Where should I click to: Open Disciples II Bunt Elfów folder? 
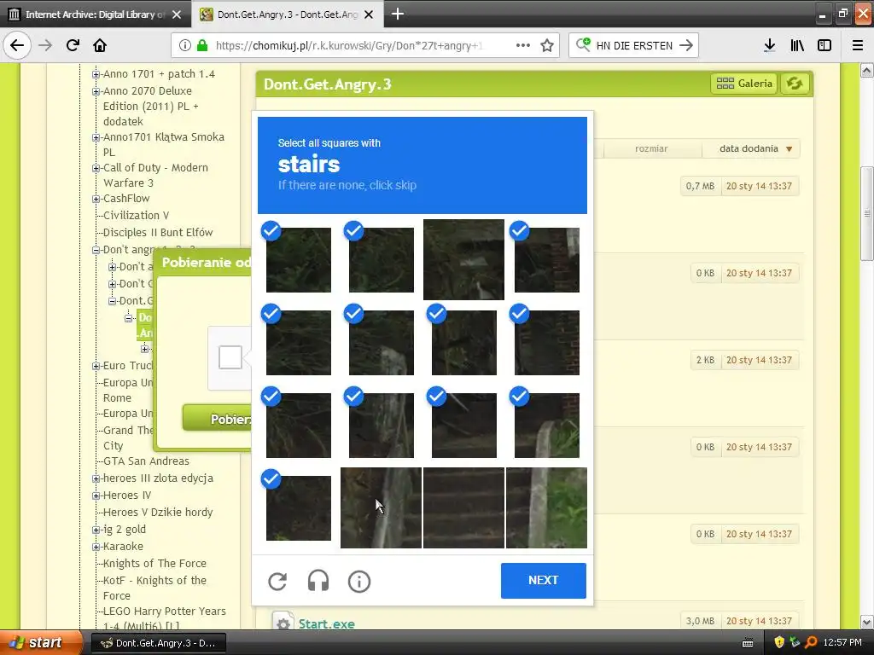158,232
